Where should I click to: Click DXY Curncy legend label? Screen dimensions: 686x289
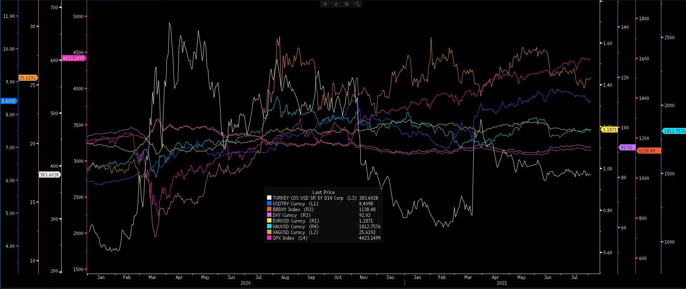pyautogui.click(x=285, y=215)
